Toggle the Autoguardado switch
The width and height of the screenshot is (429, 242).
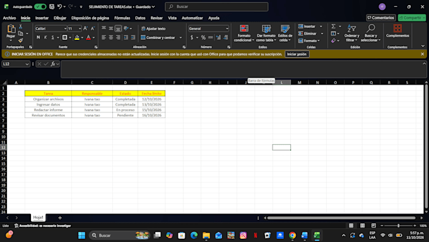pyautogui.click(x=40, y=6)
